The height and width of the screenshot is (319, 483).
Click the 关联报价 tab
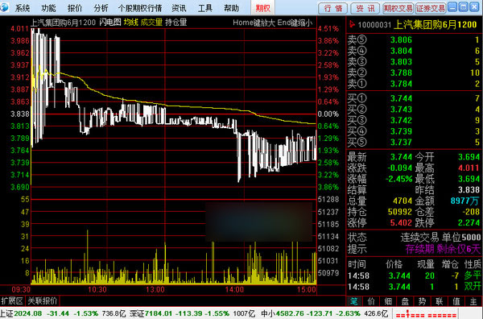click(43, 300)
